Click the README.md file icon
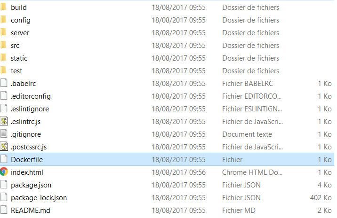The width and height of the screenshot is (337, 218). pyautogui.click(x=4, y=210)
